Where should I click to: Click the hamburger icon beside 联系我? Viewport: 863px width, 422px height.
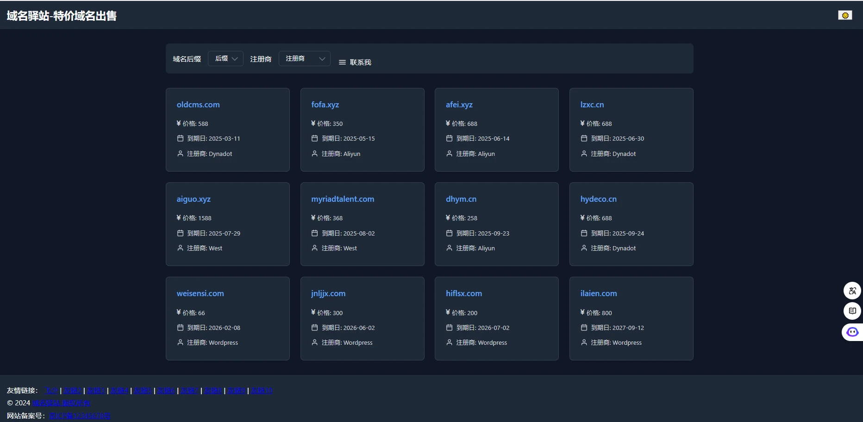tap(342, 62)
